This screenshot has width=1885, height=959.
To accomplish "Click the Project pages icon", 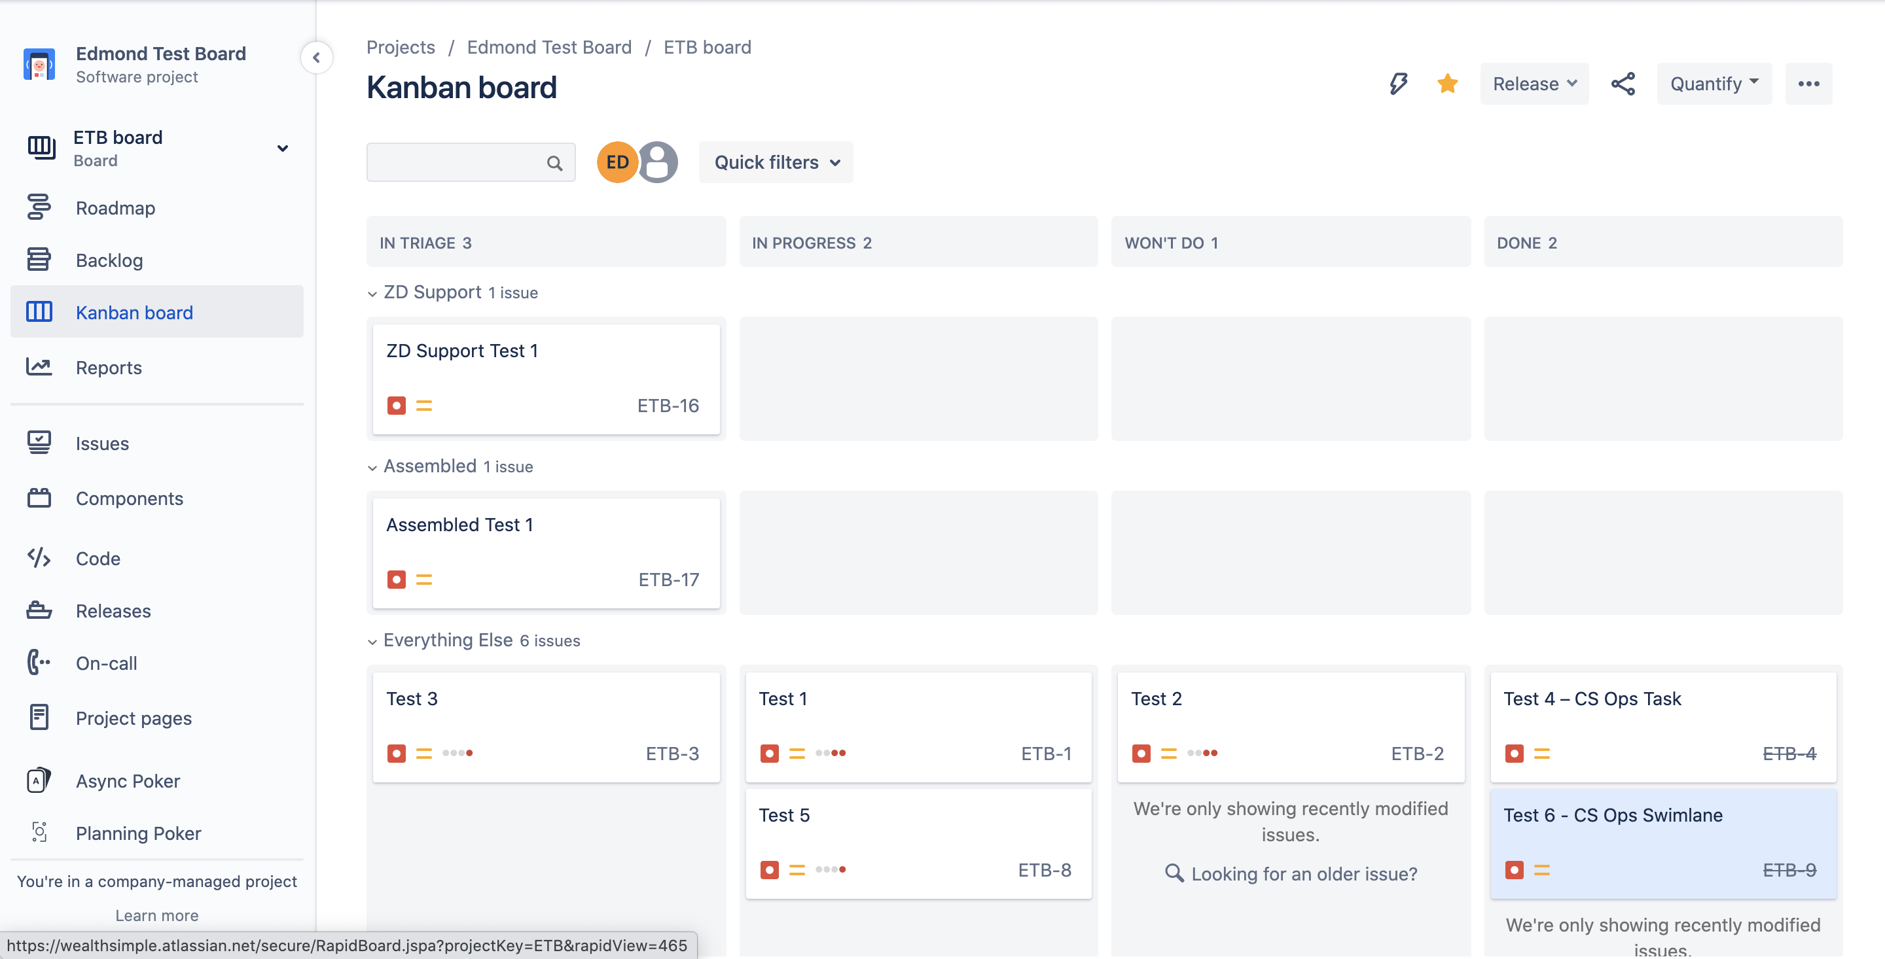I will click(x=39, y=717).
